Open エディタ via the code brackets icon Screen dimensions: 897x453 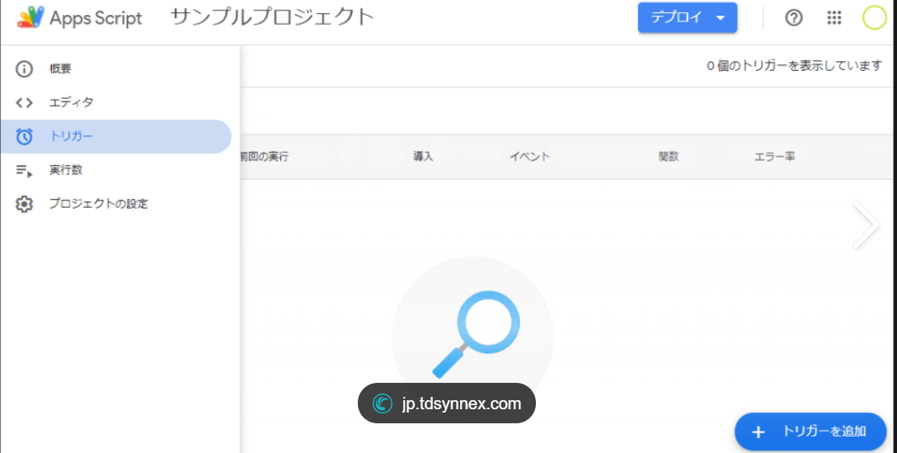pyautogui.click(x=25, y=103)
